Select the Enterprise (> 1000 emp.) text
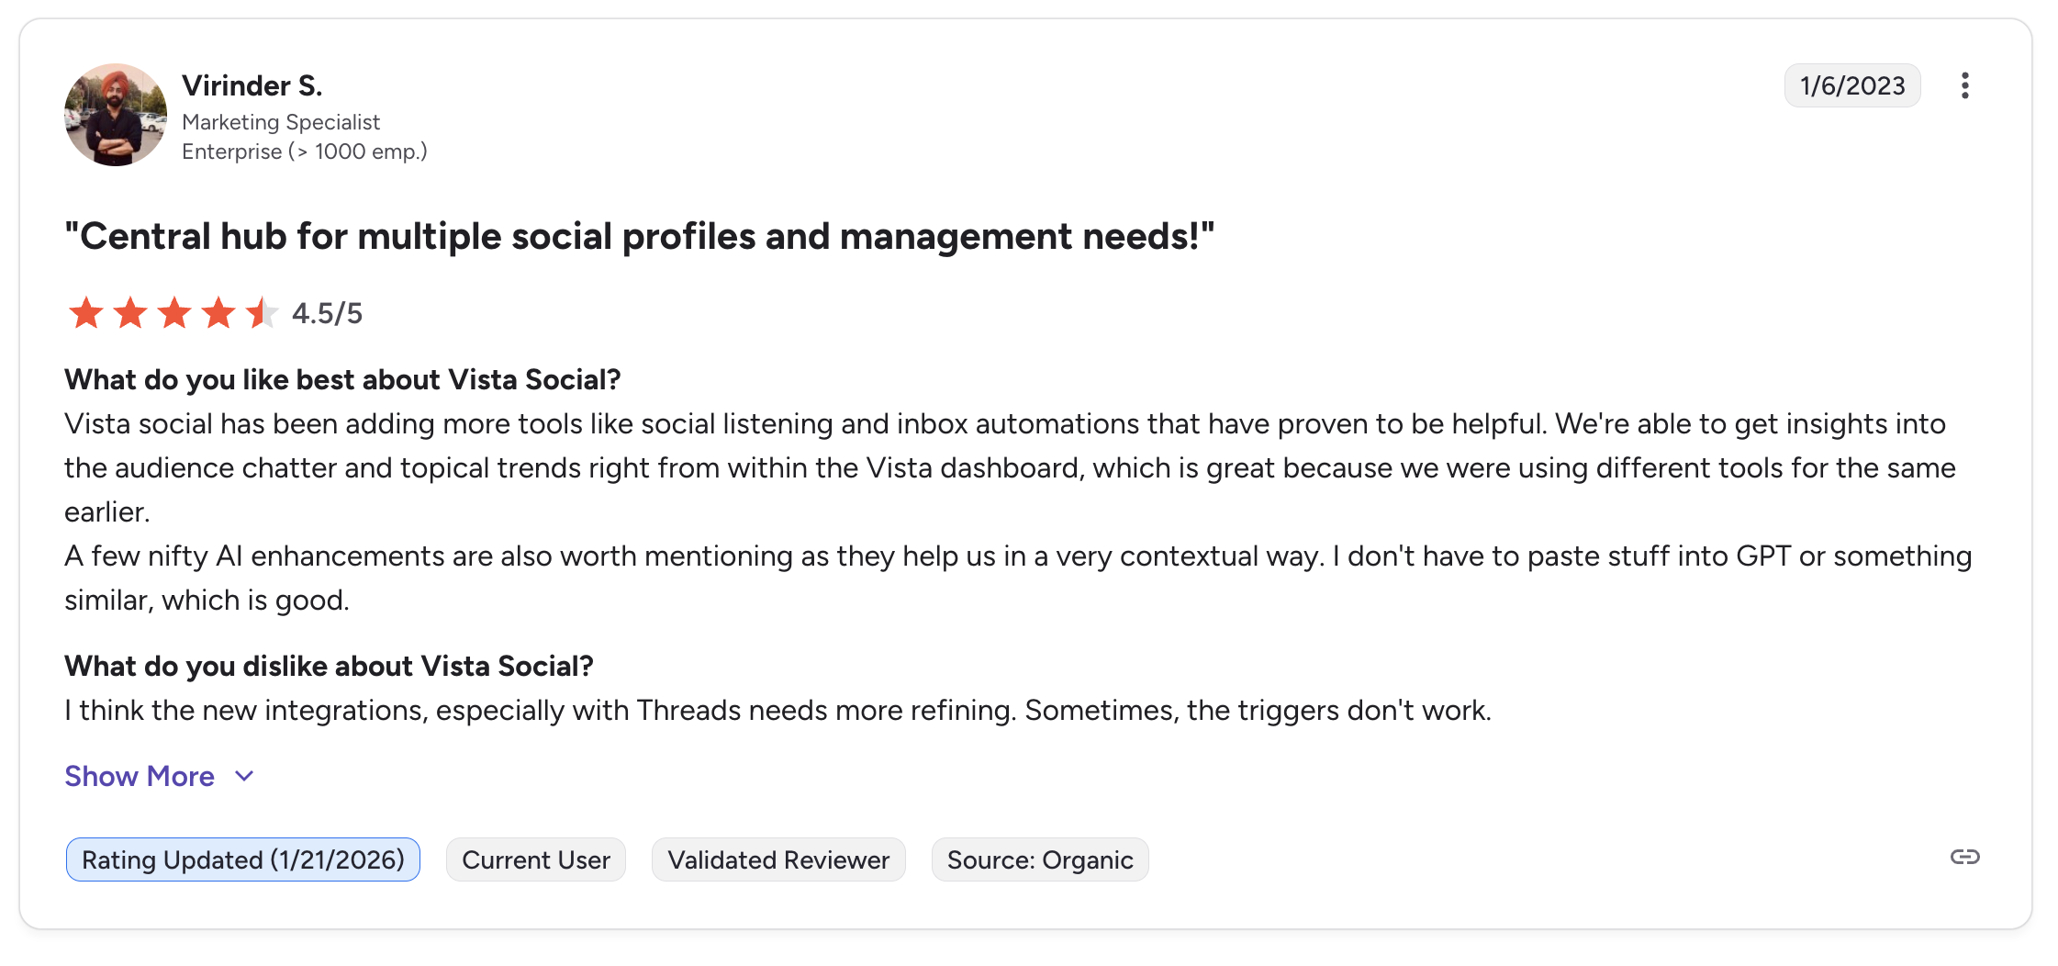Image resolution: width=2058 pixels, height=966 pixels. pyautogui.click(x=305, y=151)
